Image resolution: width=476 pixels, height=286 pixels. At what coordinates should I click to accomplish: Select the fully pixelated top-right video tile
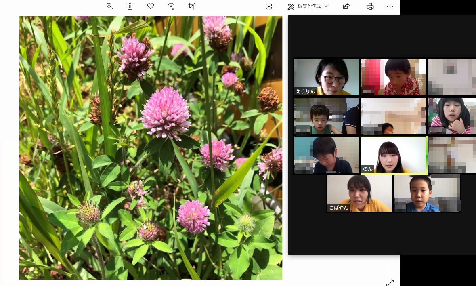pyautogui.click(x=452, y=77)
